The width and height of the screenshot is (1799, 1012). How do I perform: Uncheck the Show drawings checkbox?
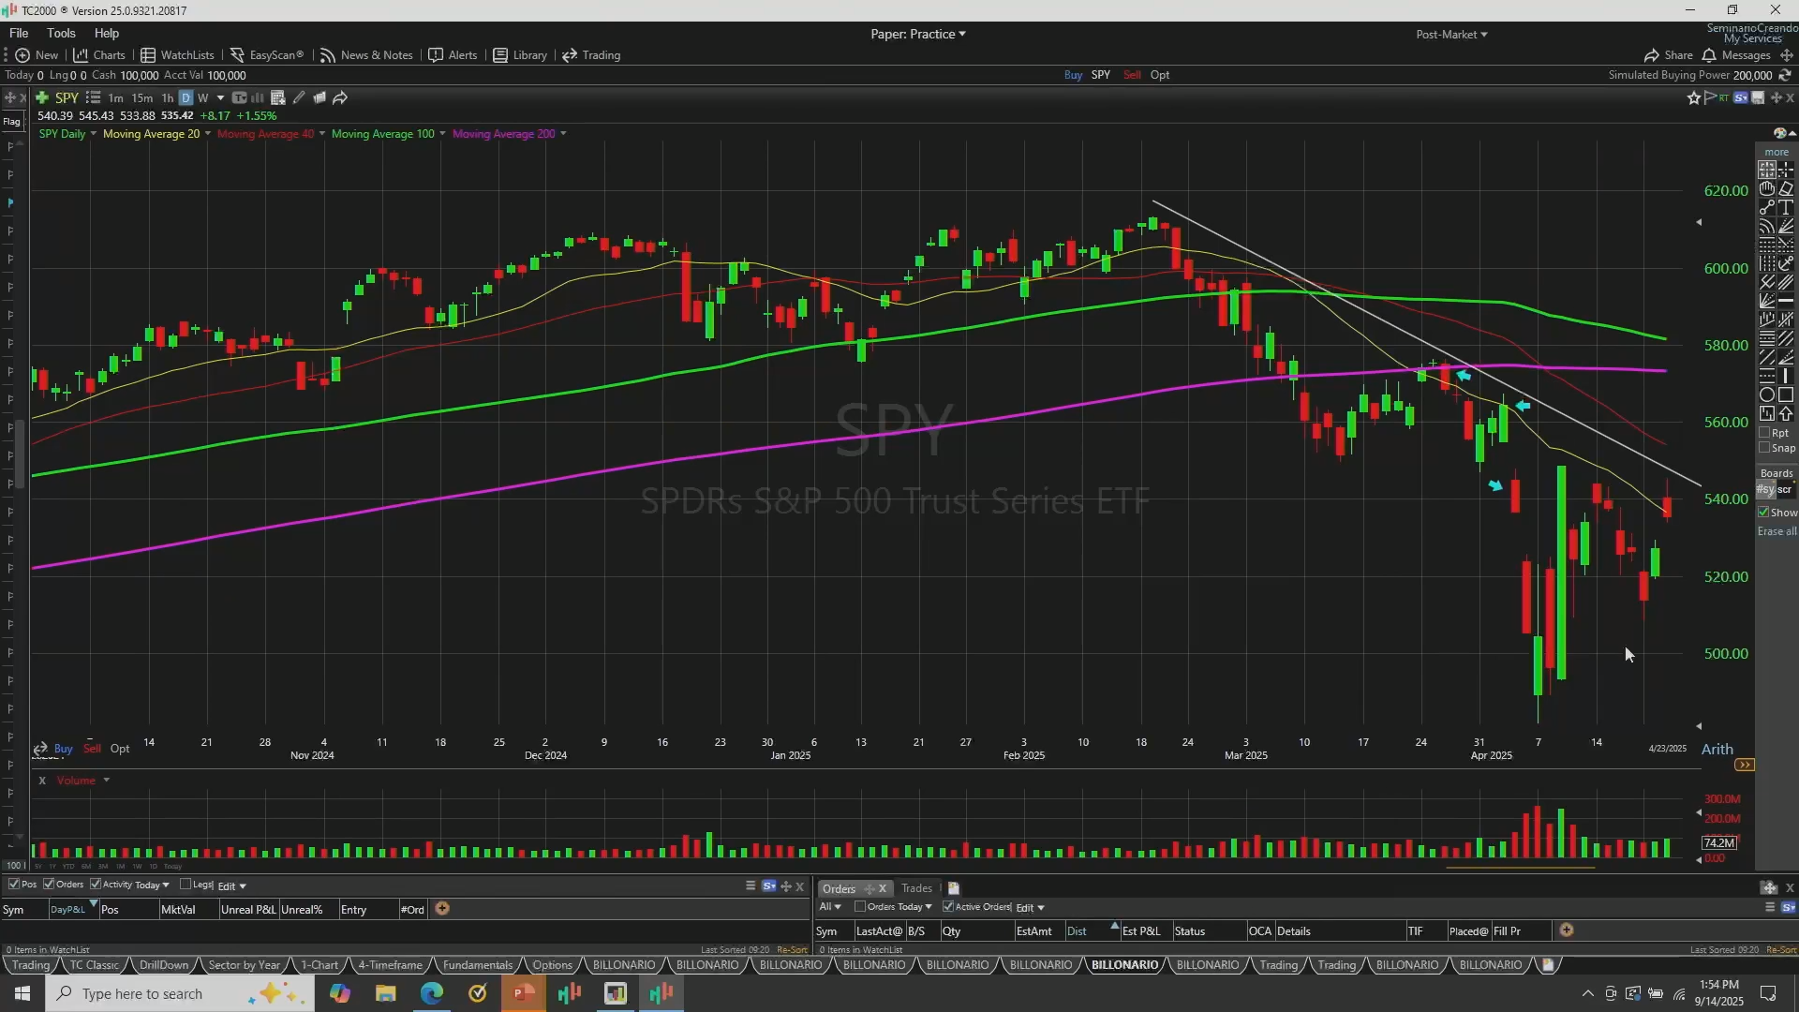tap(1764, 513)
